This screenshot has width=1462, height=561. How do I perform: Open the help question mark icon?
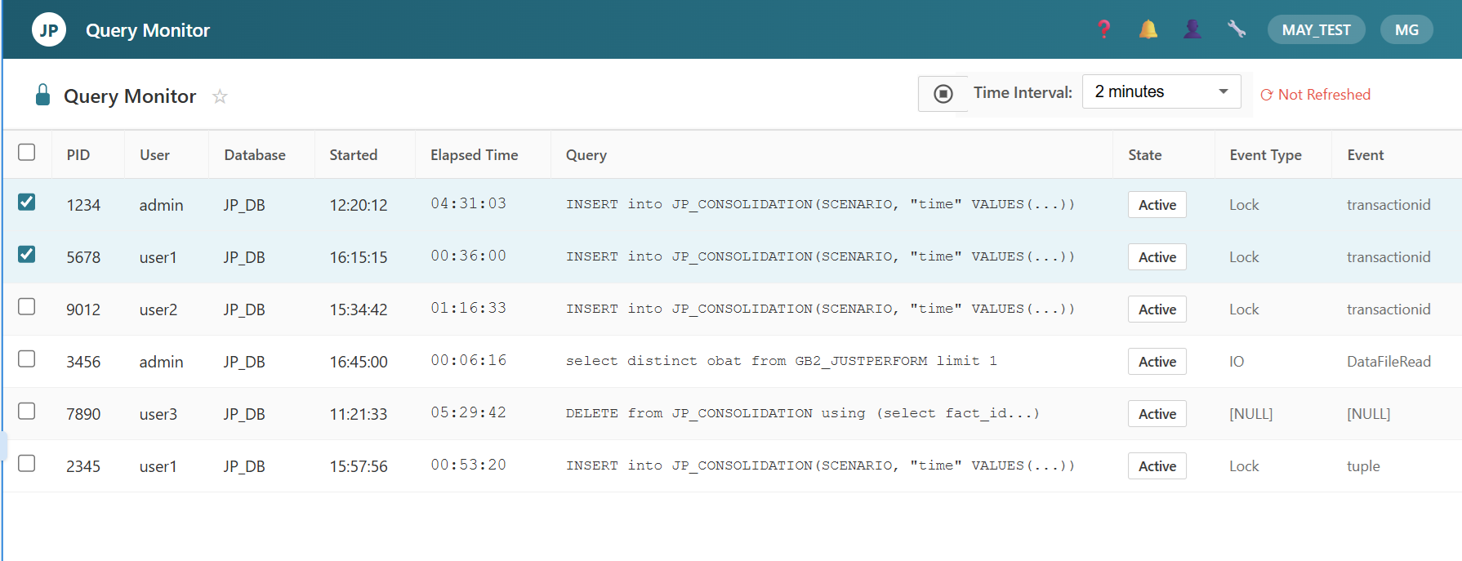[x=1103, y=30]
